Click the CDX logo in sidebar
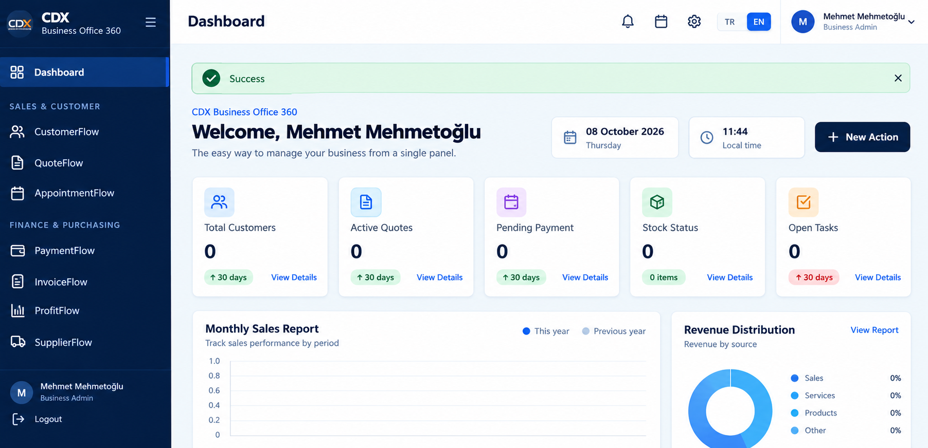Viewport: 928px width, 448px height. point(20,24)
